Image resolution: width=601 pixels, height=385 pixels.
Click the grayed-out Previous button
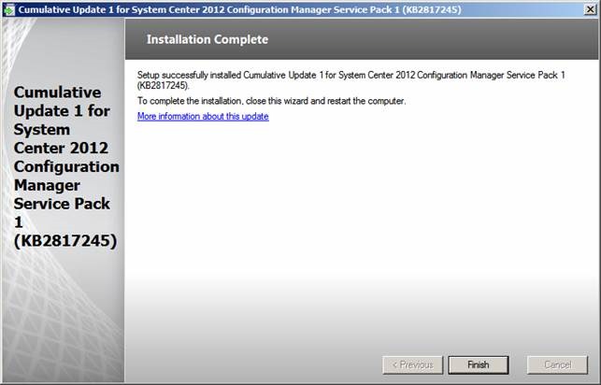click(413, 364)
